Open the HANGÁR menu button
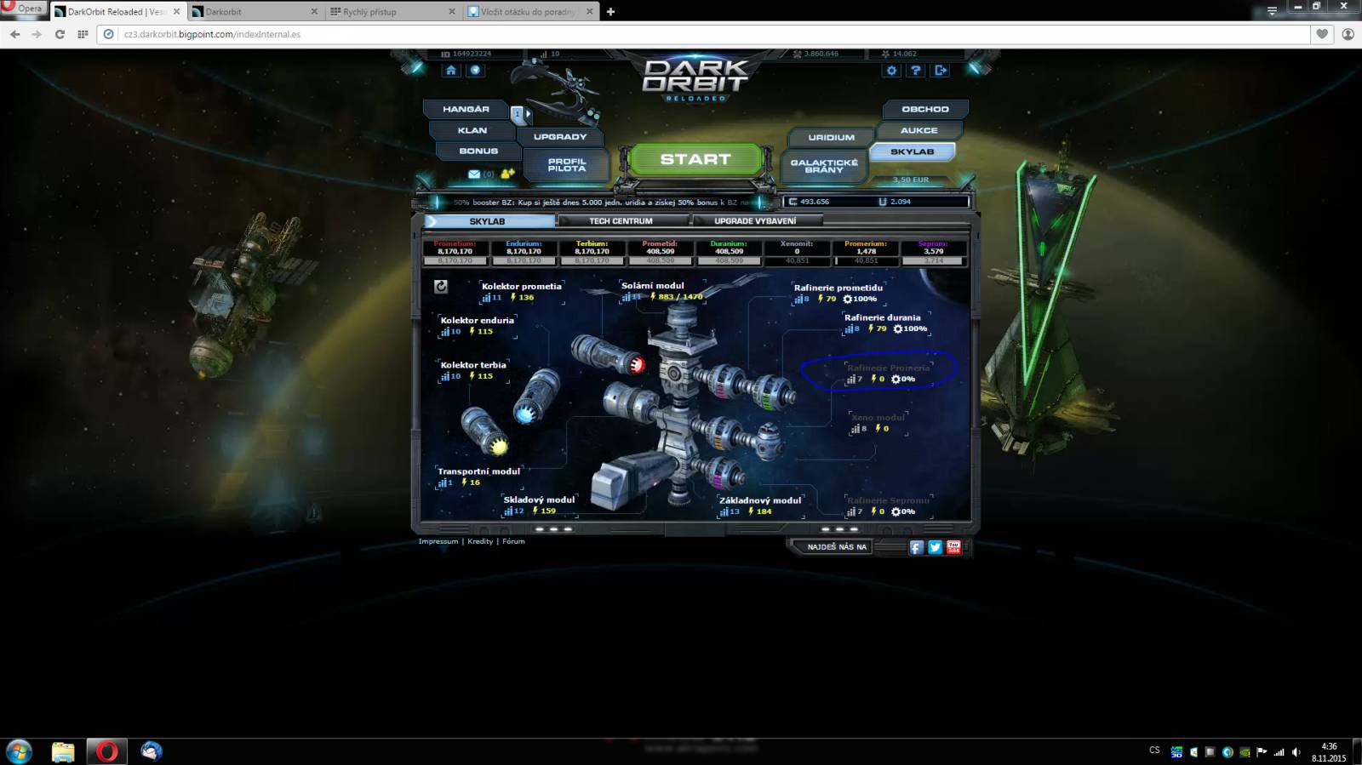This screenshot has width=1362, height=765. (x=466, y=109)
